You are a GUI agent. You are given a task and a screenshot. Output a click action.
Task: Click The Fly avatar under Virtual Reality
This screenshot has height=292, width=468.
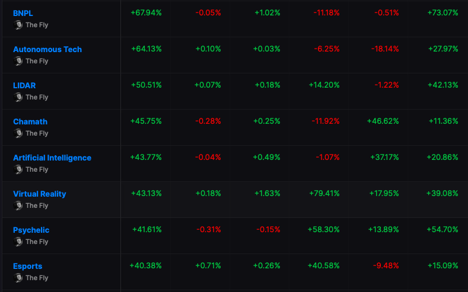[x=18, y=206]
